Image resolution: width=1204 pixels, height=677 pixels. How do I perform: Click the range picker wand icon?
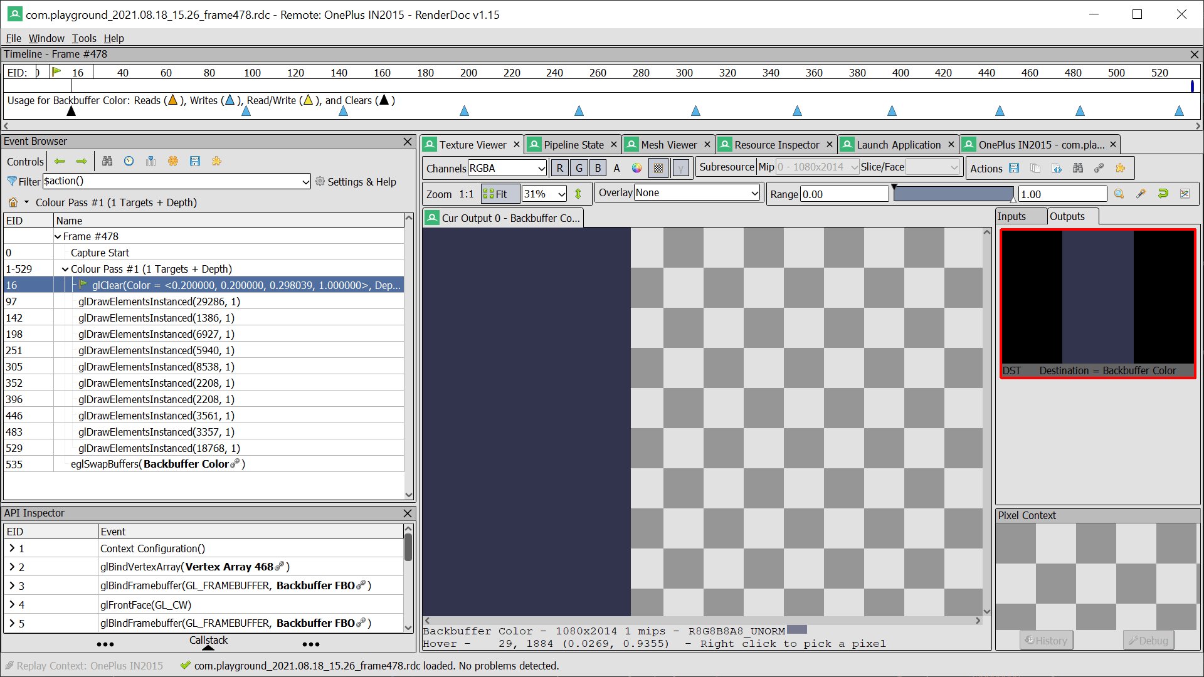click(1141, 194)
